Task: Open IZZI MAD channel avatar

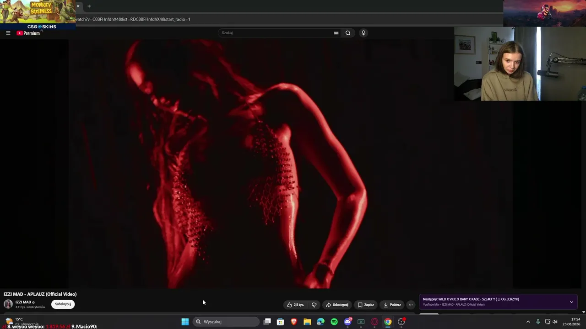Action: click(8, 304)
